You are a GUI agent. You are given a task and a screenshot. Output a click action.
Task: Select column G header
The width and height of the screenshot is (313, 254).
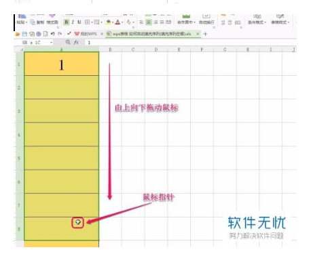(225, 49)
